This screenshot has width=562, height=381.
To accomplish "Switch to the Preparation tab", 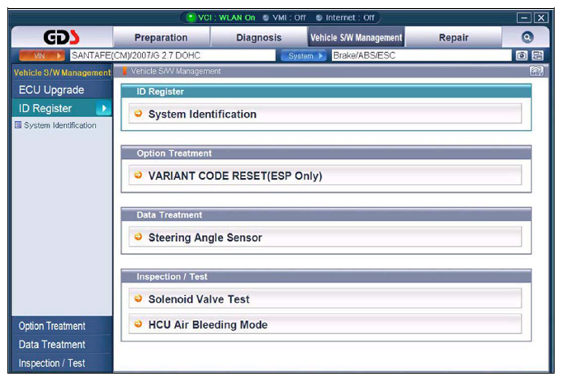I will [x=161, y=37].
